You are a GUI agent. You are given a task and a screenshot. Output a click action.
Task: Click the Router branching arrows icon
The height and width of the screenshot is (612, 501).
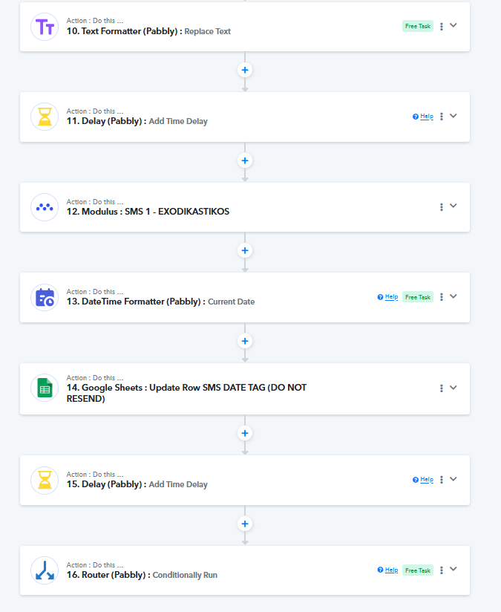coord(45,570)
